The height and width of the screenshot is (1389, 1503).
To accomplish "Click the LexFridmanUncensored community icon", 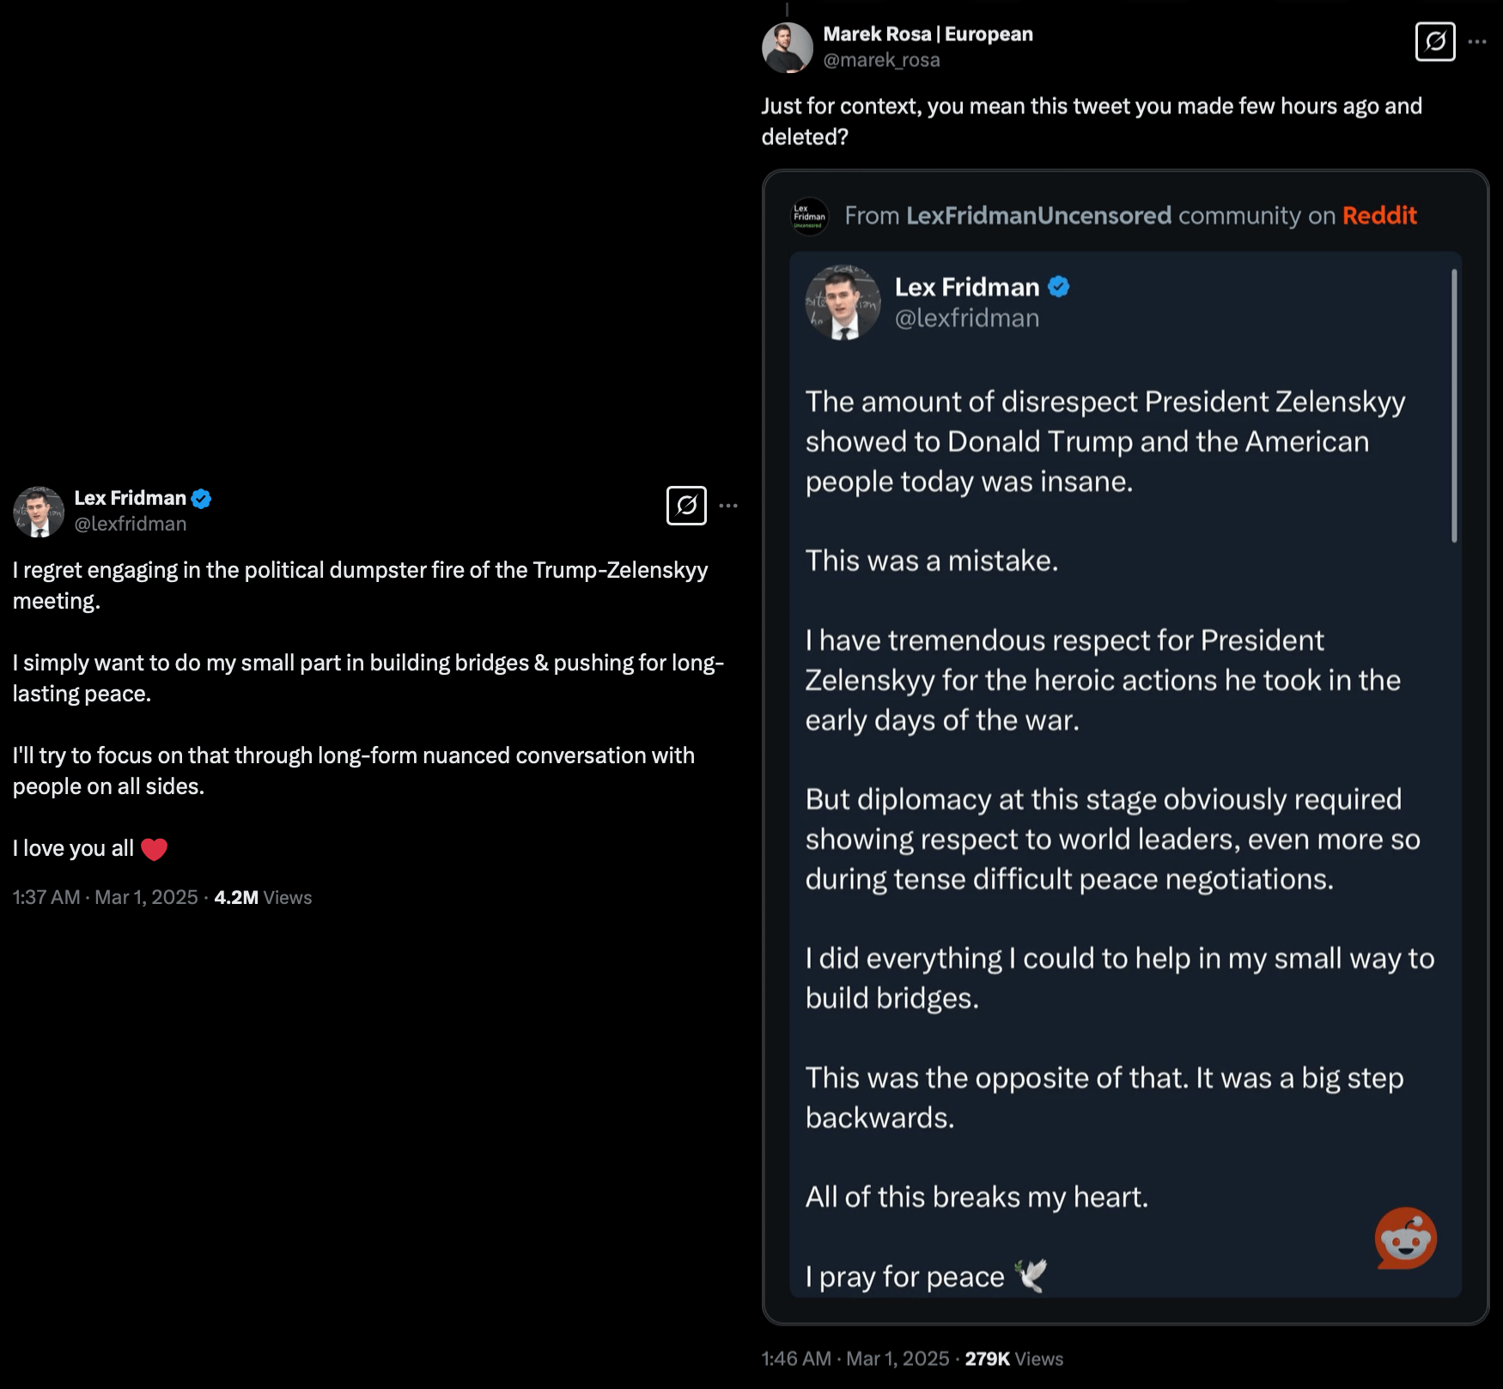I will 809,216.
